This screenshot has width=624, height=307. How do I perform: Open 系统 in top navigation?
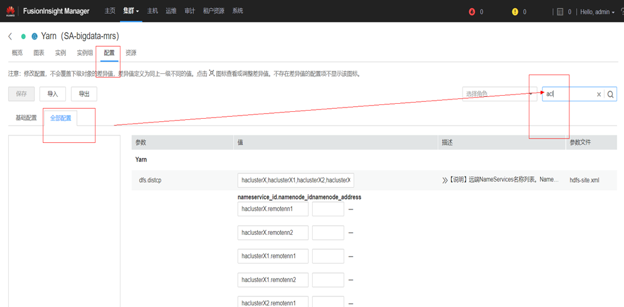point(237,11)
